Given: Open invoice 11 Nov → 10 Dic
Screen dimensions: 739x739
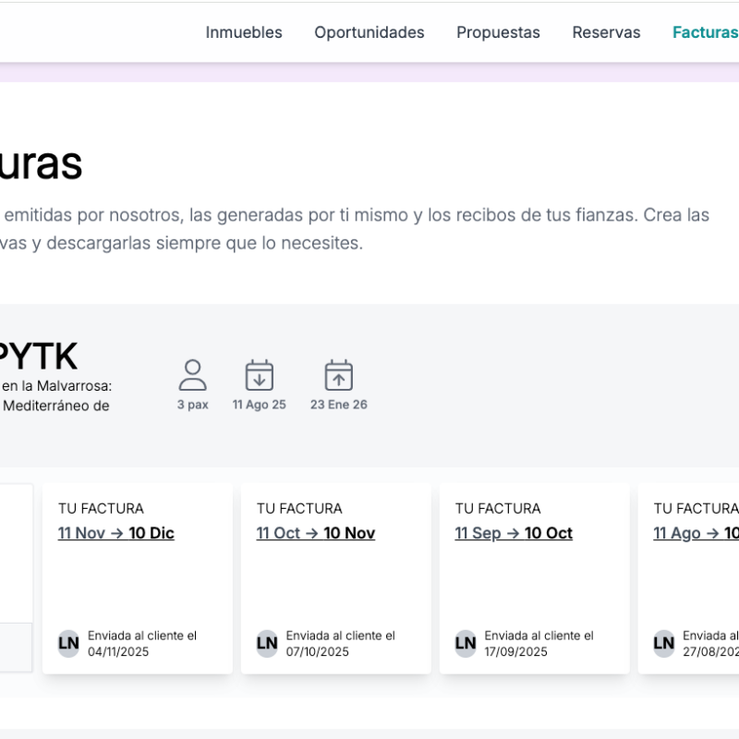Looking at the screenshot, I should [x=115, y=533].
